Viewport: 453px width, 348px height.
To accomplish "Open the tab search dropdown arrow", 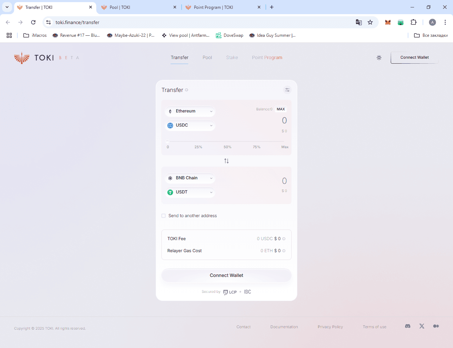I will coord(7,7).
